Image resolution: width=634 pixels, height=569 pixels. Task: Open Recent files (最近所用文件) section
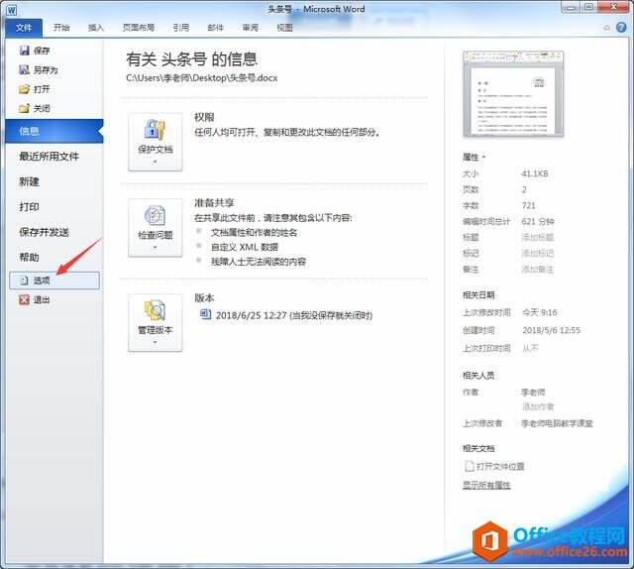(x=50, y=157)
